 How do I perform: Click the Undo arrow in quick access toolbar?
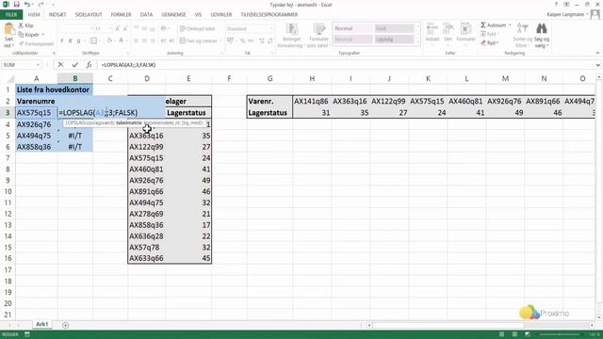27,5
